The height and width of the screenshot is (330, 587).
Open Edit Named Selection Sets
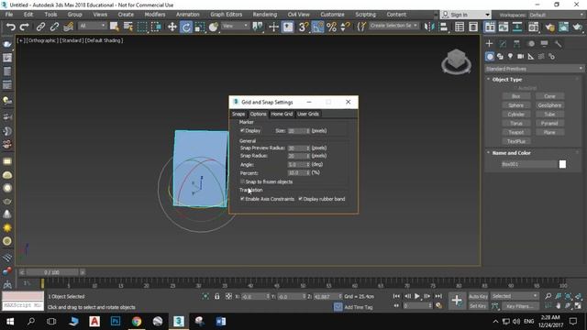pos(361,27)
